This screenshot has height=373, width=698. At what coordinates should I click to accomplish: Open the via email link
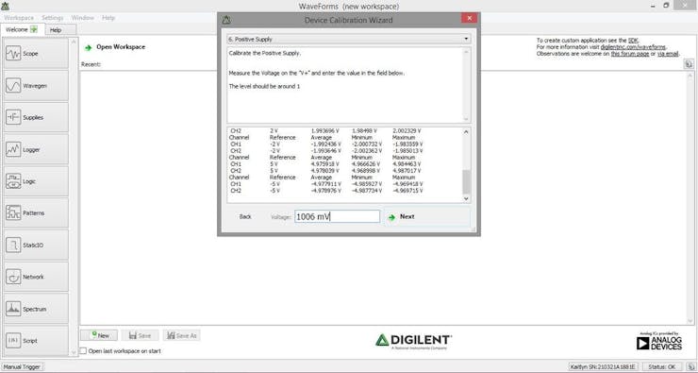(x=668, y=54)
